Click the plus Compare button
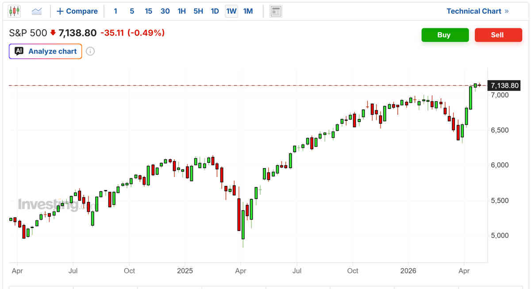 point(77,11)
